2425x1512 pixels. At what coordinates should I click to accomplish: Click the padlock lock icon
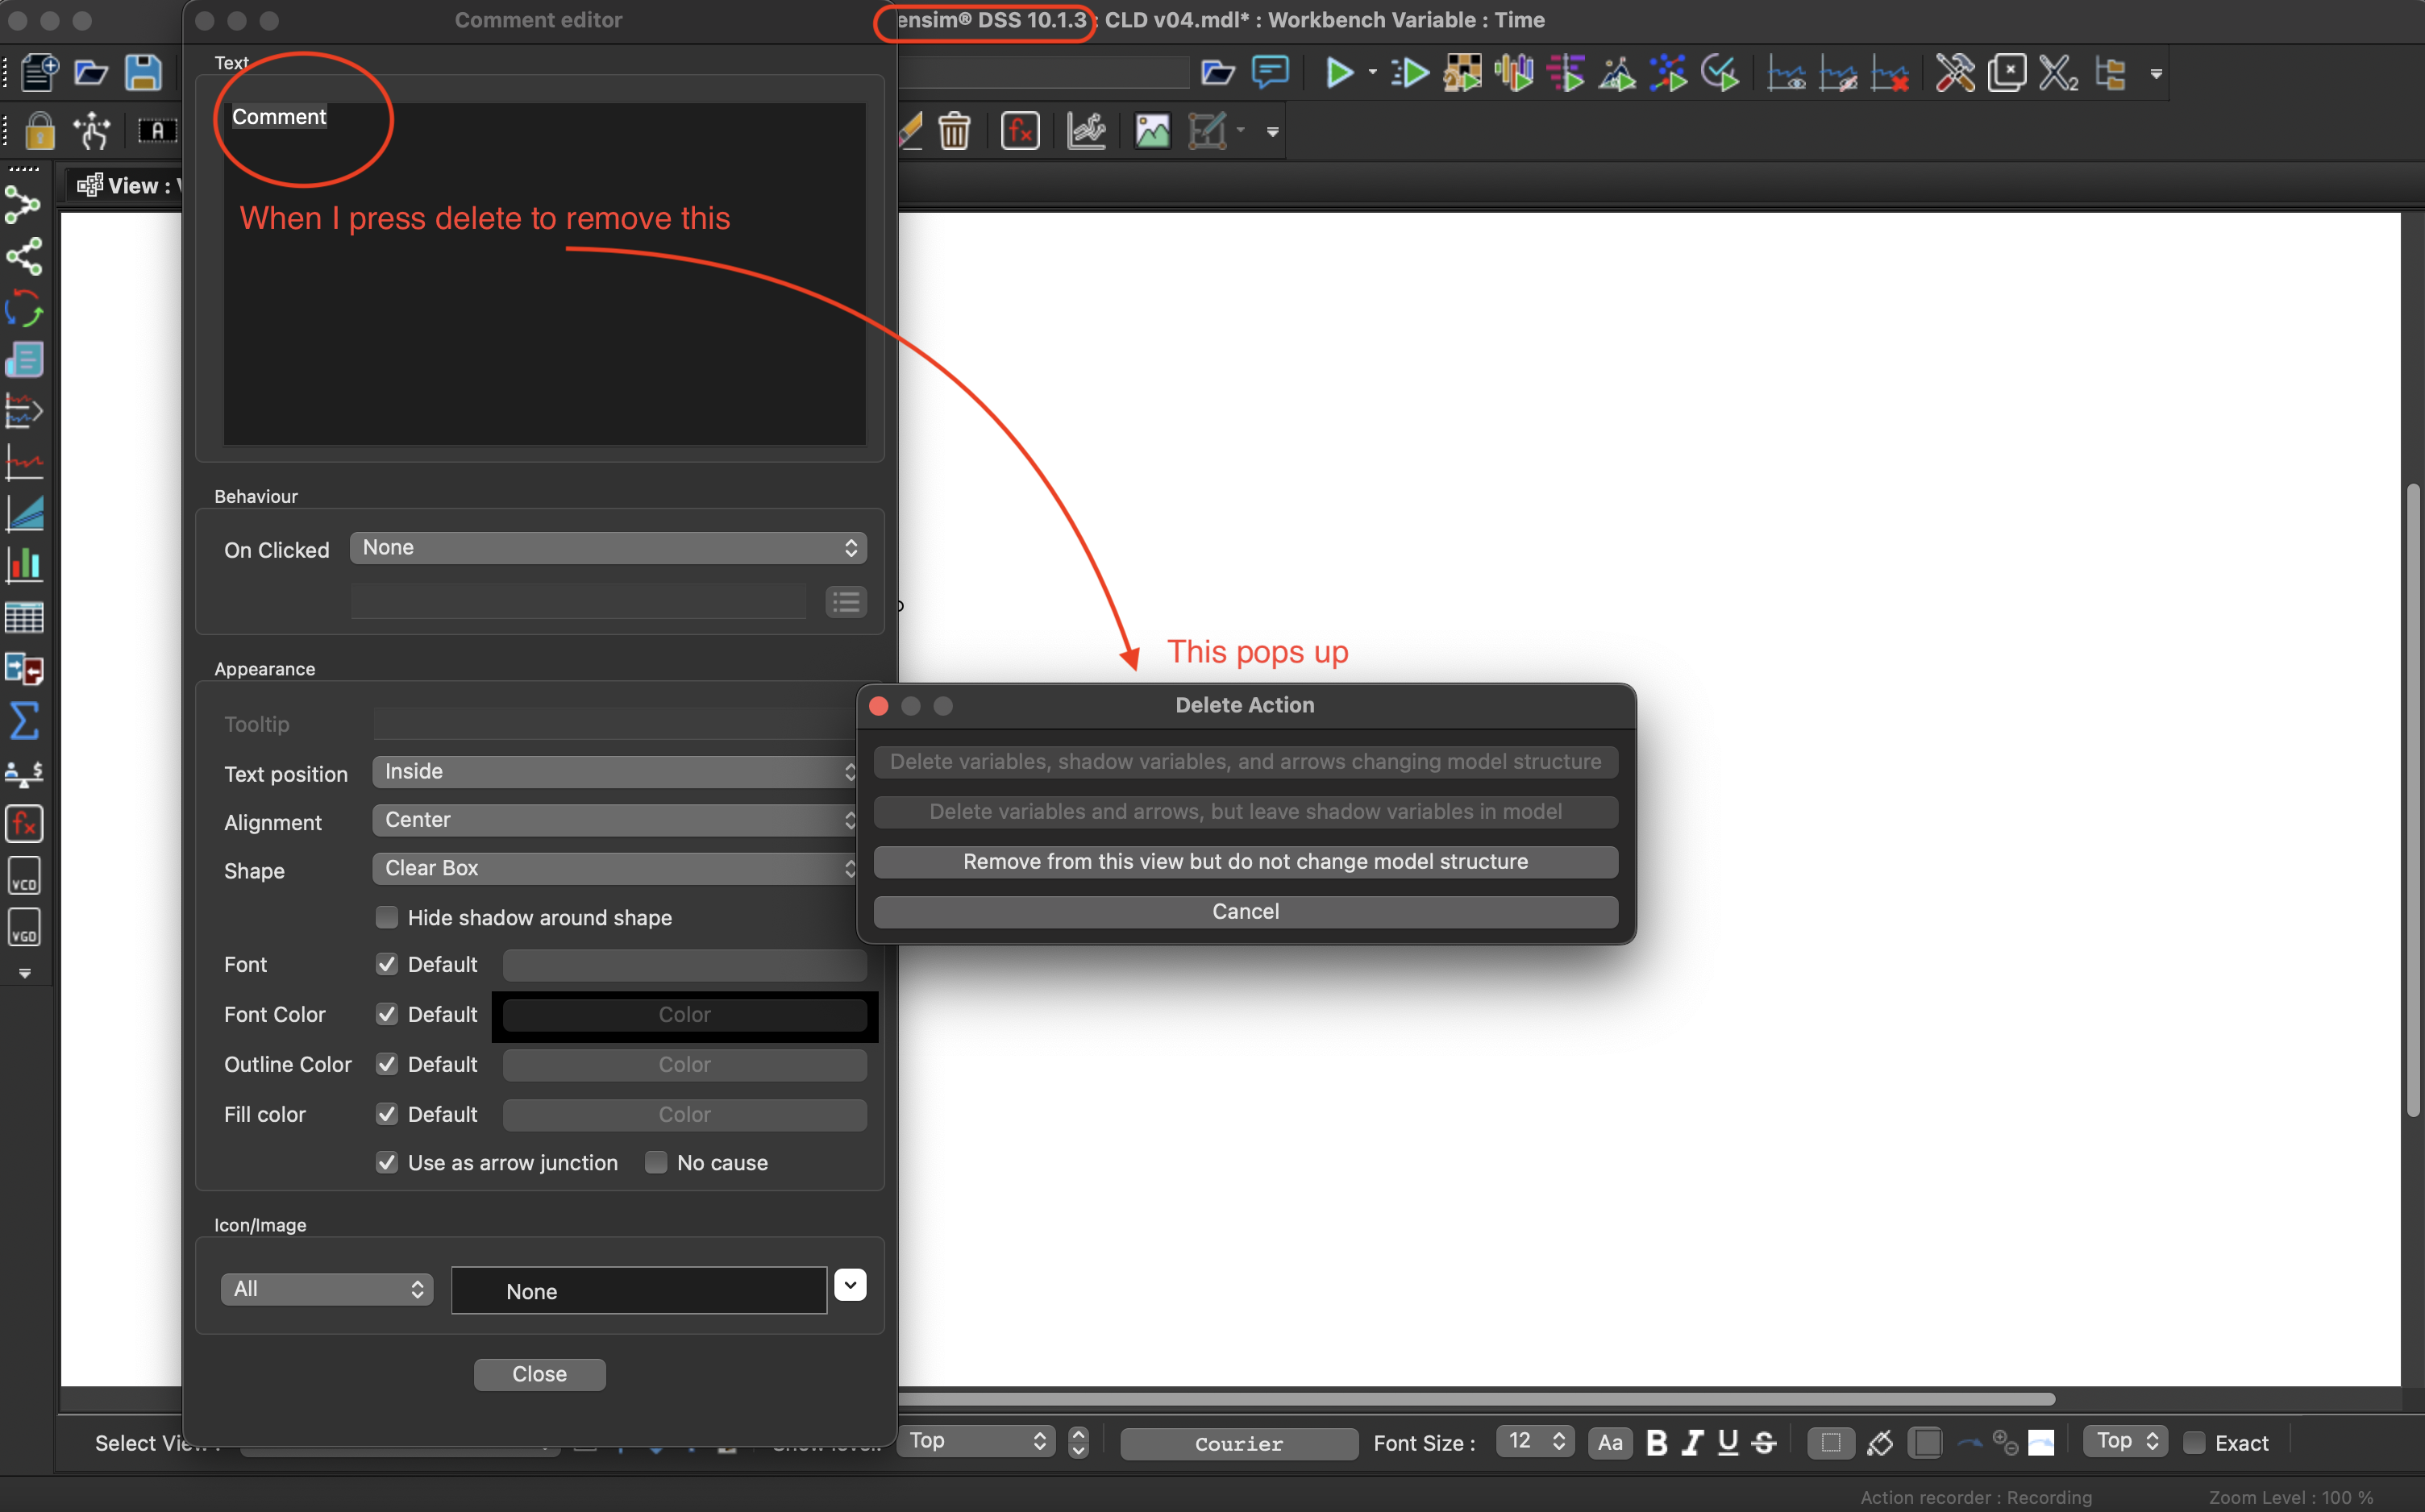pos(40,131)
